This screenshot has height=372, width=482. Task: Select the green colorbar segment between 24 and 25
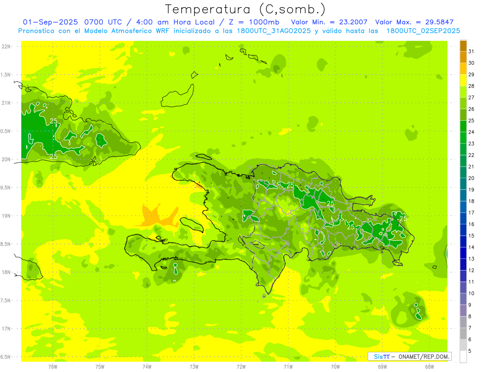point(463,126)
